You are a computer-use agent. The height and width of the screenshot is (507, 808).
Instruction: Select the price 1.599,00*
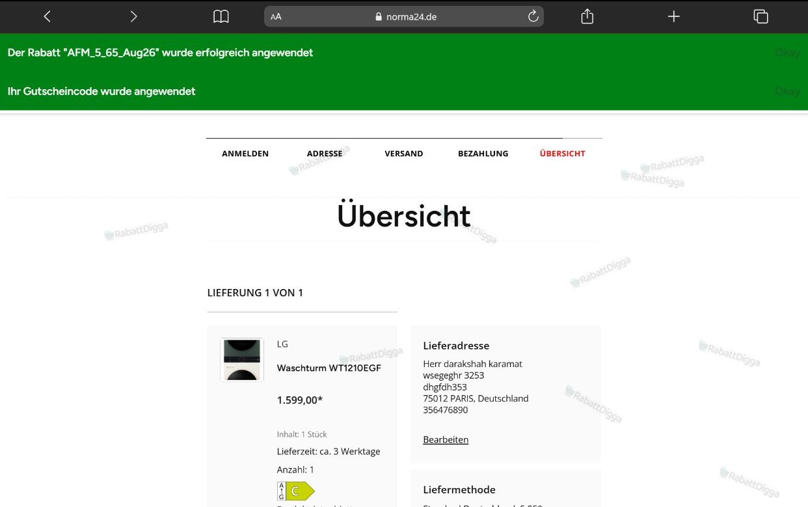pyautogui.click(x=300, y=400)
